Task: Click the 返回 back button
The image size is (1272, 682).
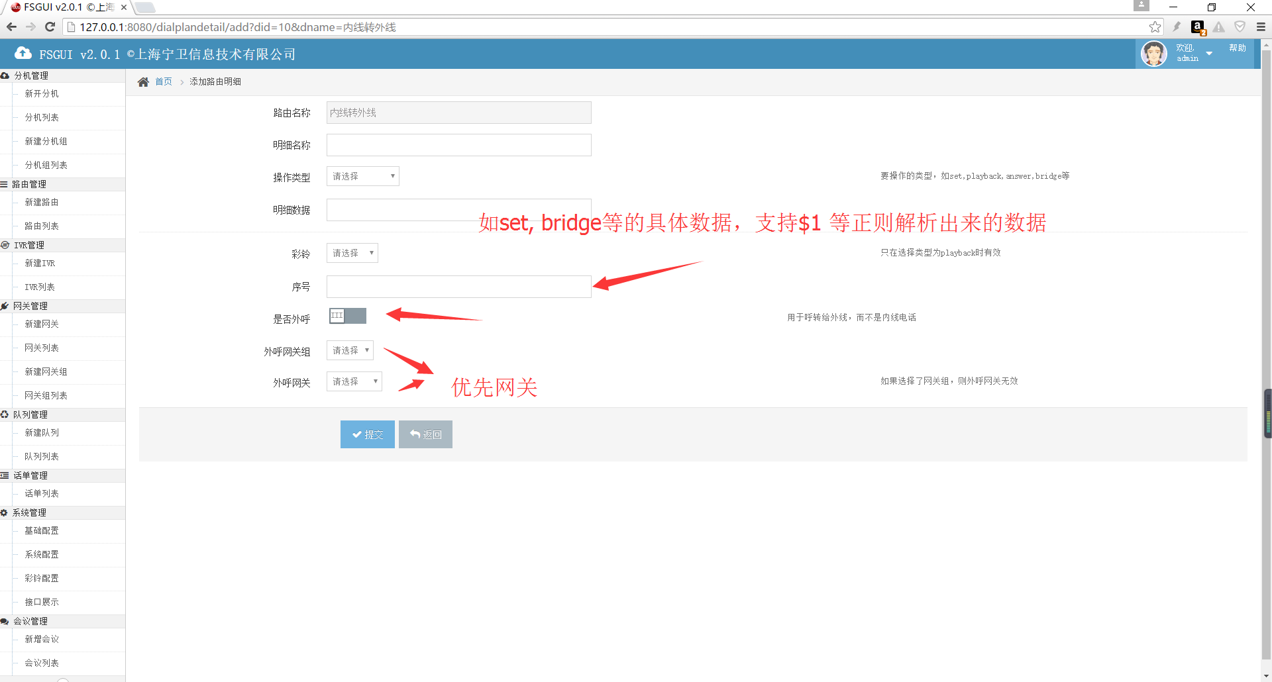Action: pos(425,434)
